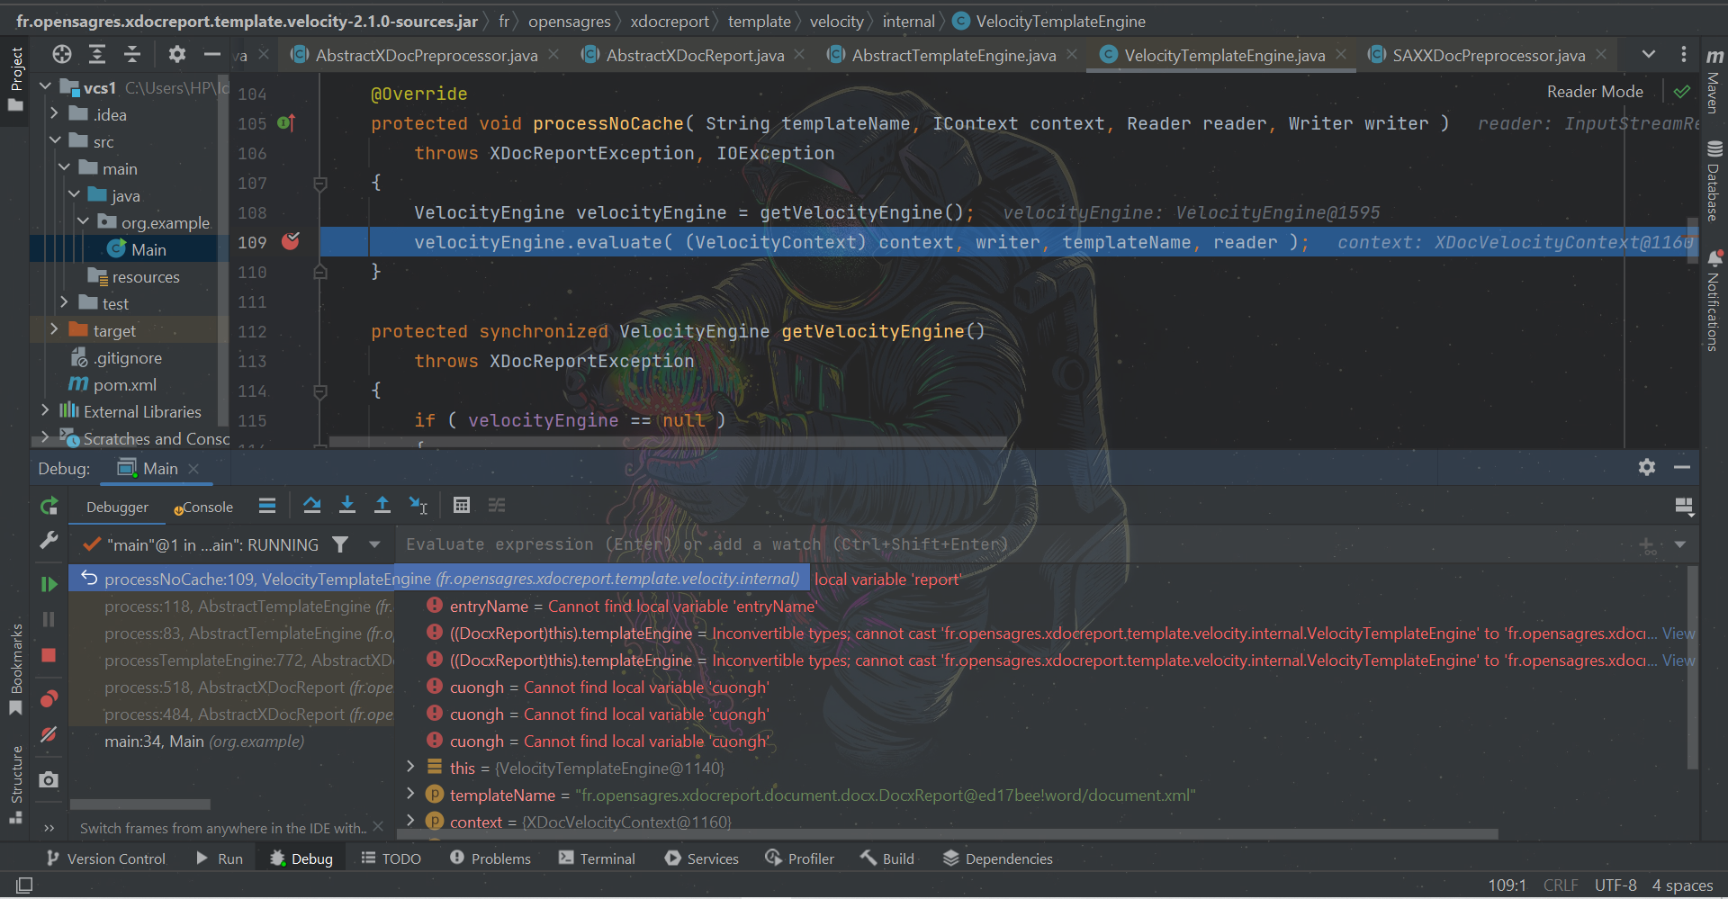
Task: Open Problems tool window
Action: coord(490,859)
